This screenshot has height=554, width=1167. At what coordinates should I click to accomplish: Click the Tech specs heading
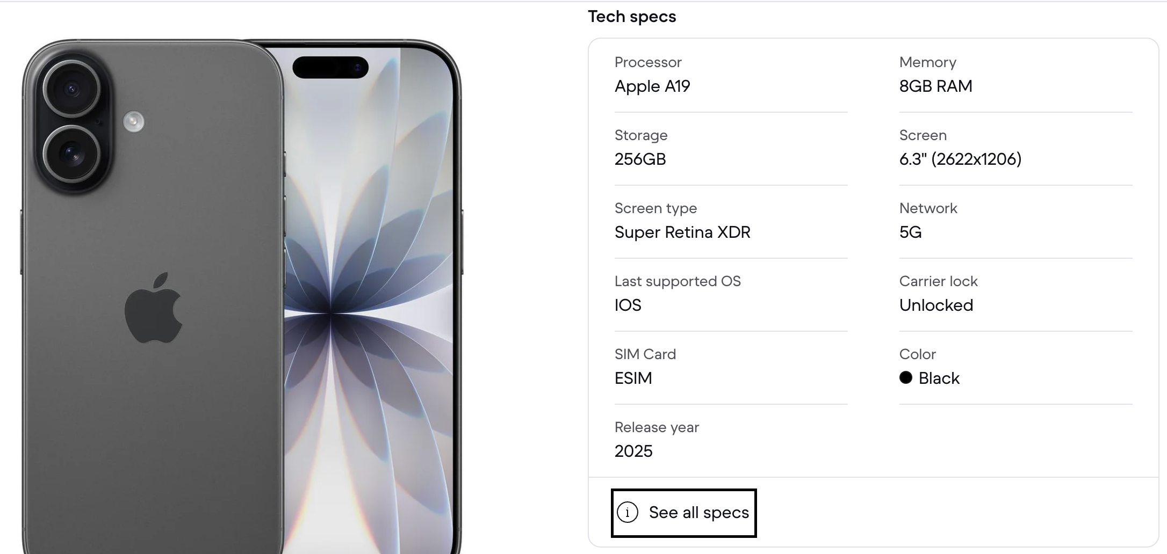coord(632,17)
